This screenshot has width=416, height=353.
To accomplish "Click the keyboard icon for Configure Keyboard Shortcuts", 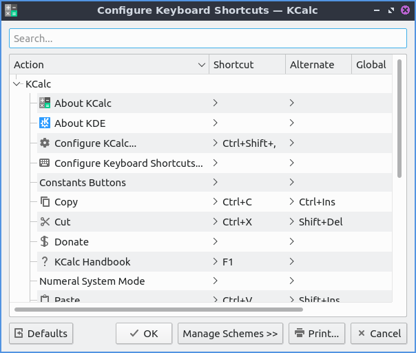I will click(x=45, y=163).
